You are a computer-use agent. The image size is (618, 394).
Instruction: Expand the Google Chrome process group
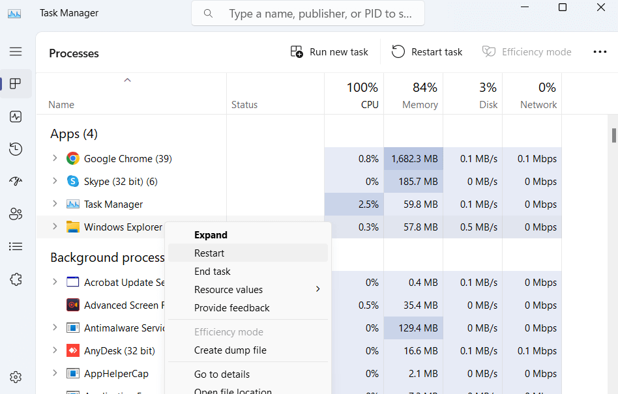(55, 158)
